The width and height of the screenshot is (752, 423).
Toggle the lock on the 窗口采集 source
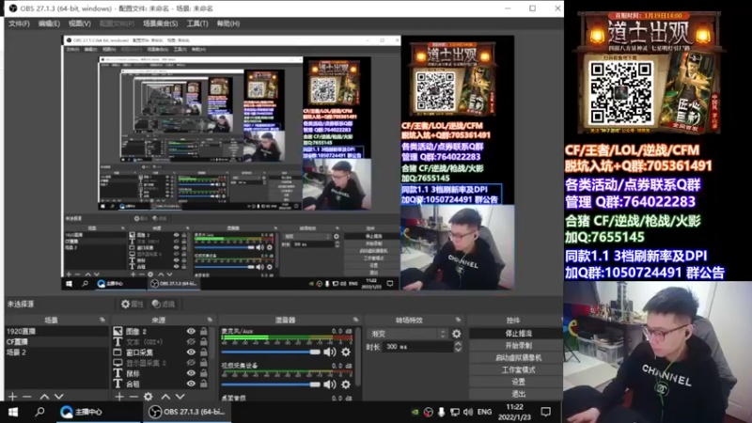[204, 352]
